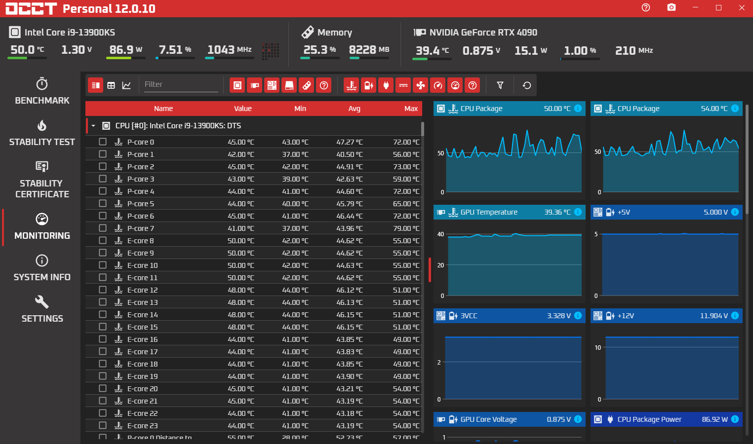
Task: Open info icon on +5V graph
Action: [735, 212]
